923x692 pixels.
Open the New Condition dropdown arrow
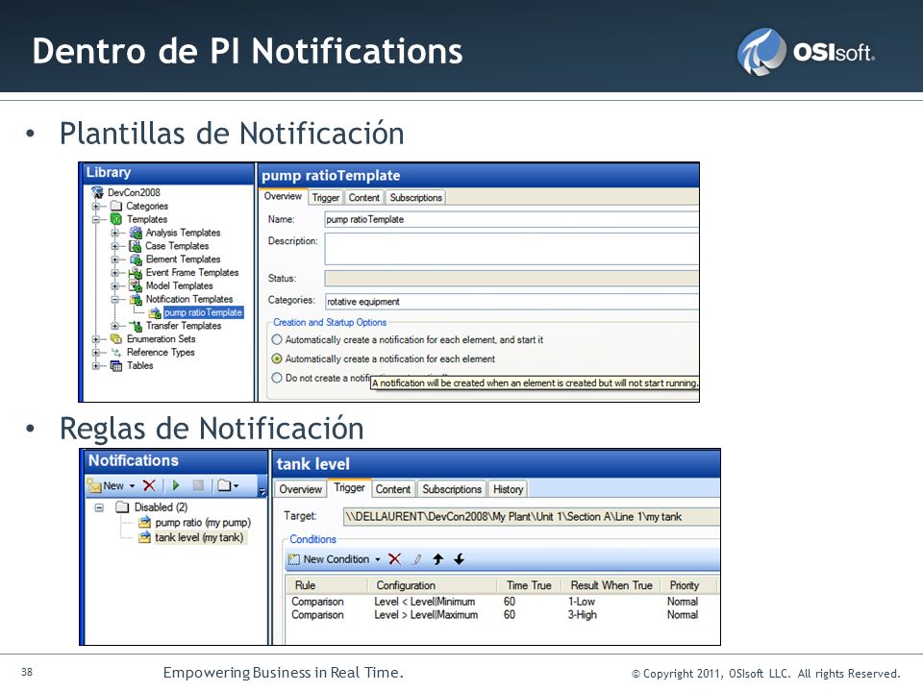pos(378,559)
